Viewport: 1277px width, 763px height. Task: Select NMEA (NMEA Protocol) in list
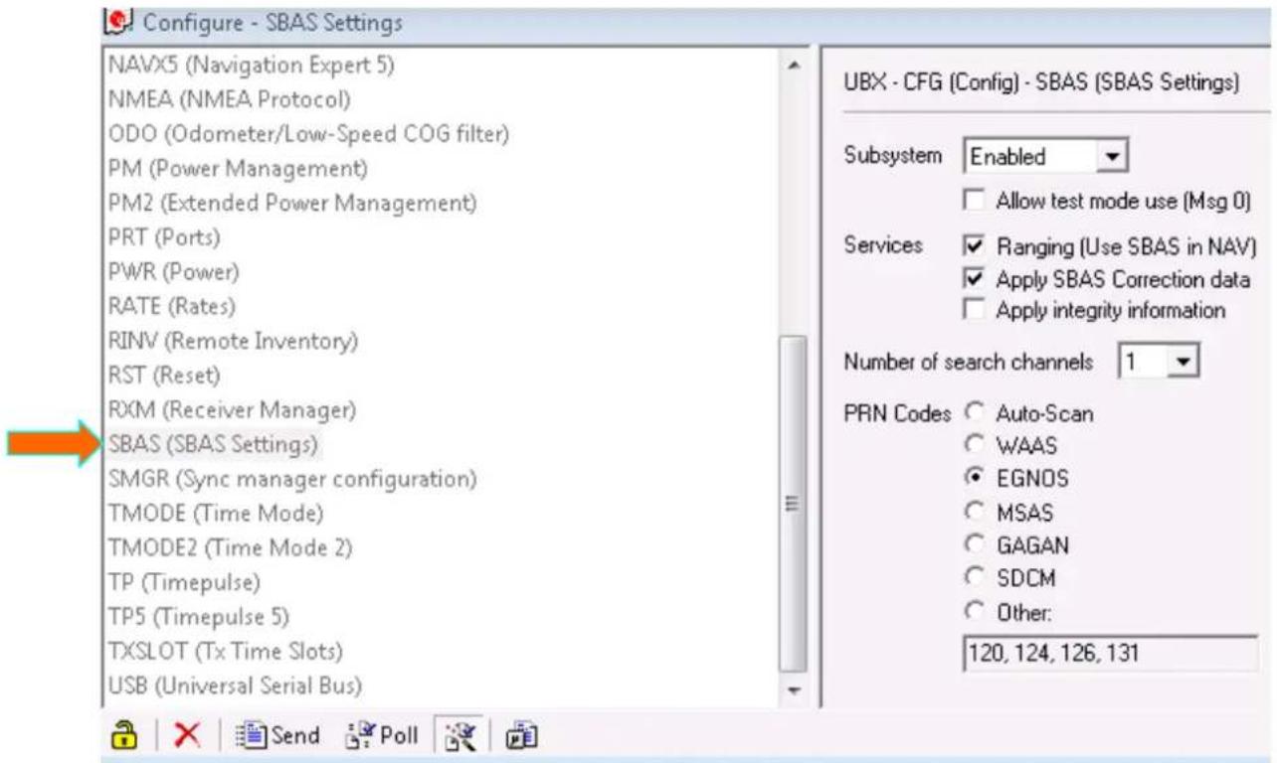point(229,100)
